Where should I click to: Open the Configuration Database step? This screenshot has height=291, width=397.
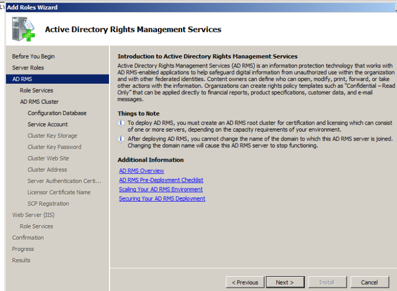click(57, 113)
